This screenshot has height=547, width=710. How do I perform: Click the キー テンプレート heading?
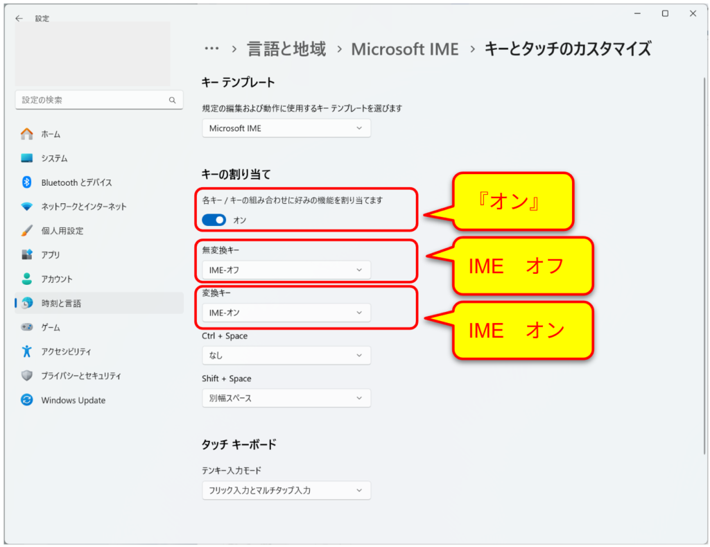click(239, 83)
